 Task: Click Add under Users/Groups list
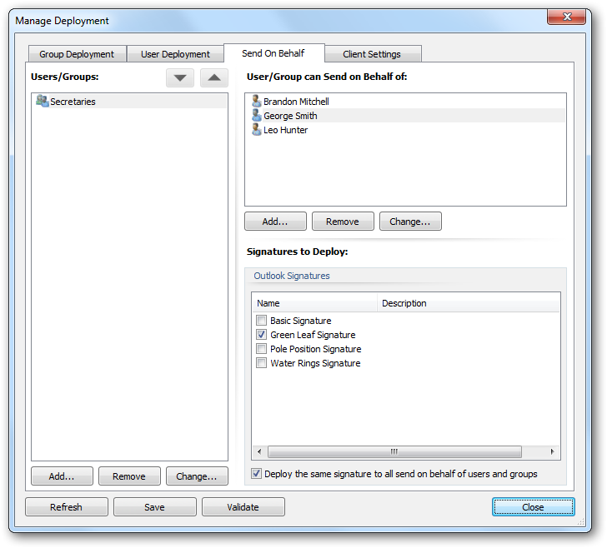coord(62,476)
